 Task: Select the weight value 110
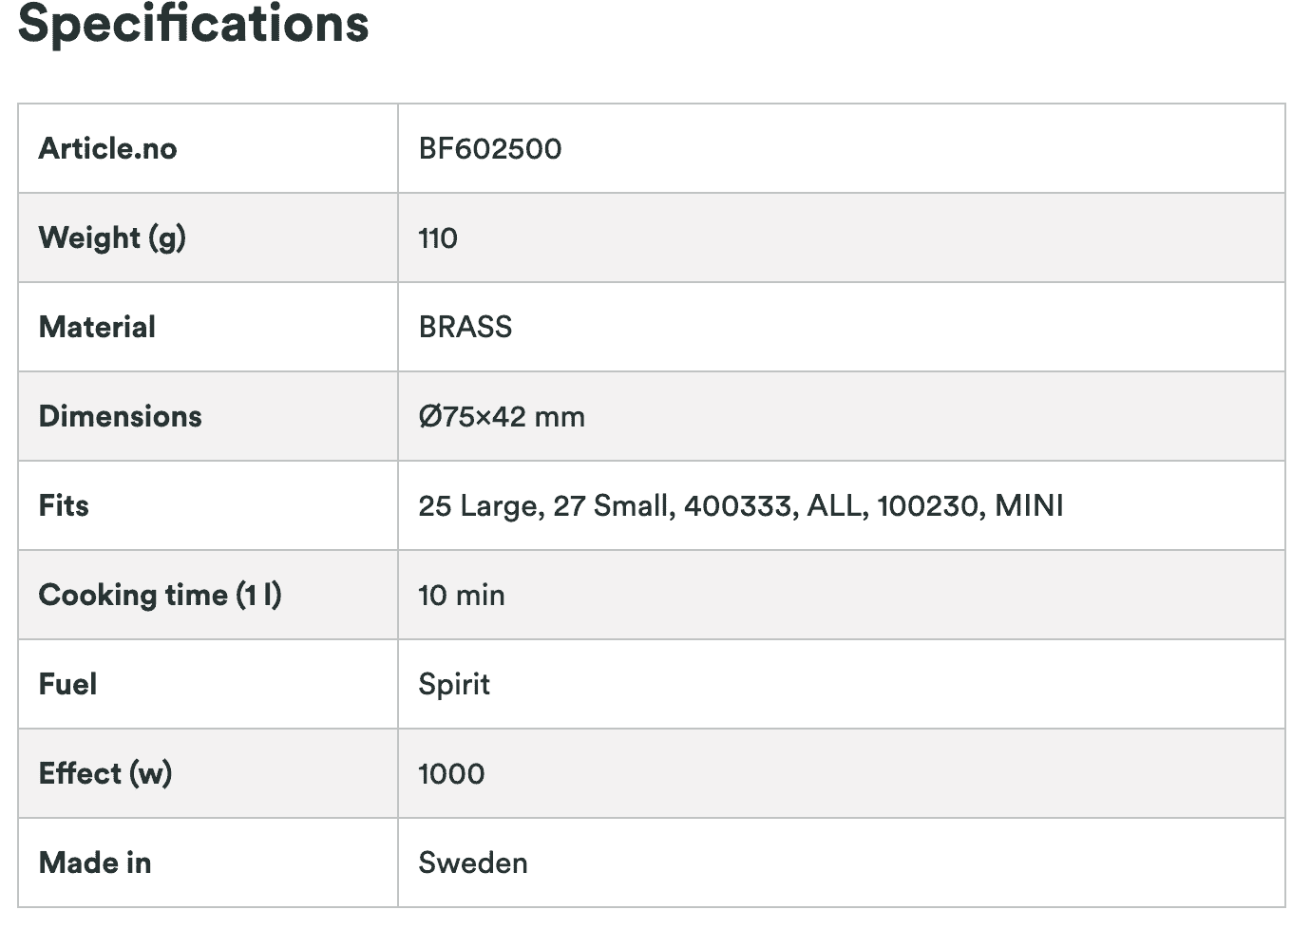tap(438, 237)
